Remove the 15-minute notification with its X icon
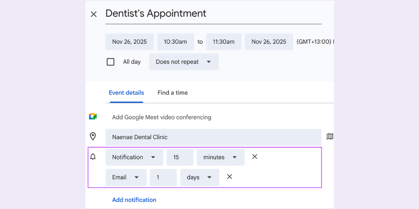The image size is (419, 209). (254, 156)
